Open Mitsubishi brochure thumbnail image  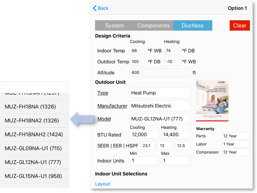pos(212,100)
